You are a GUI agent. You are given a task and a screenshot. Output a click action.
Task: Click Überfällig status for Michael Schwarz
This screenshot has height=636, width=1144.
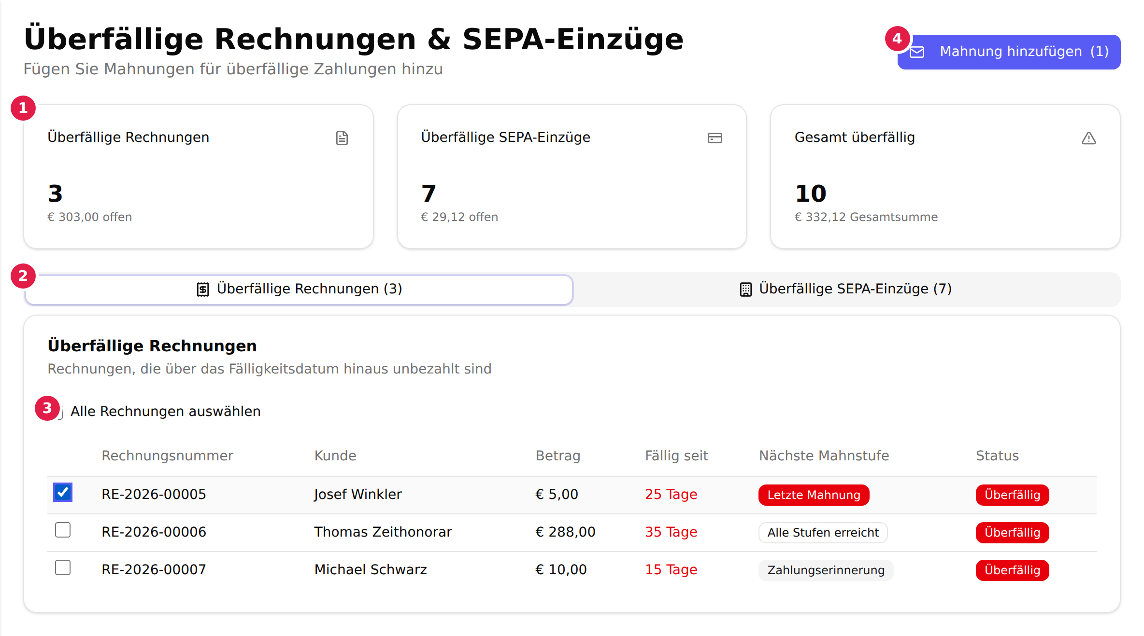(1012, 570)
